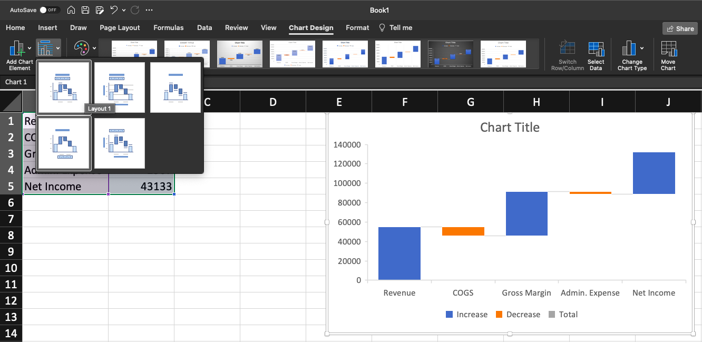Open the Change Chart Type dropdown arrow
Screen dimensions: 702x342
pyautogui.click(x=642, y=48)
